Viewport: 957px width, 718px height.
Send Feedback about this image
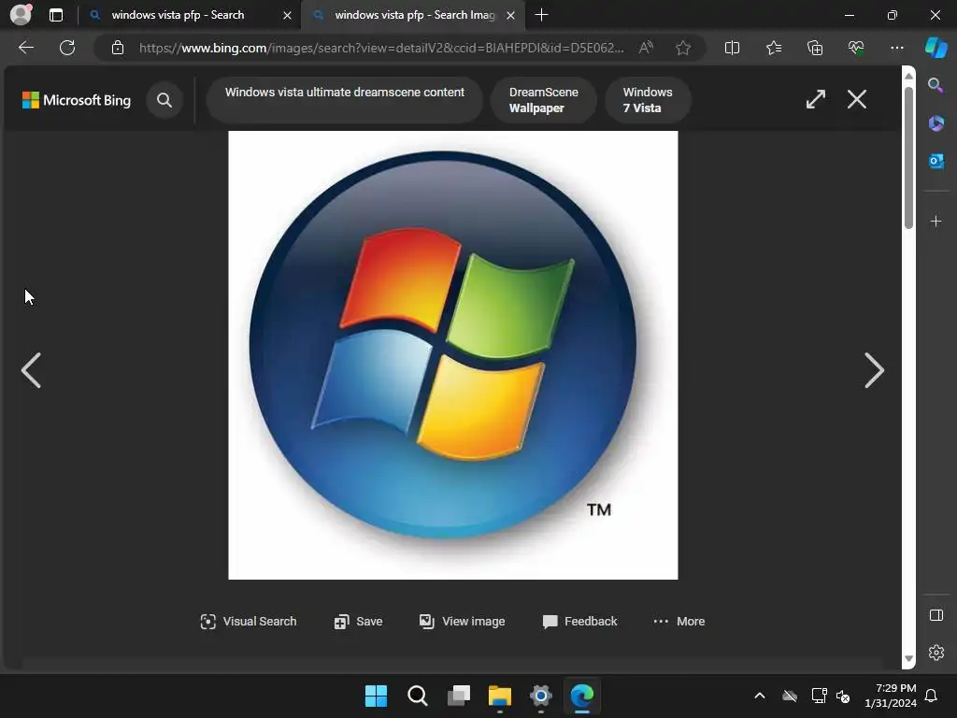[x=579, y=622]
